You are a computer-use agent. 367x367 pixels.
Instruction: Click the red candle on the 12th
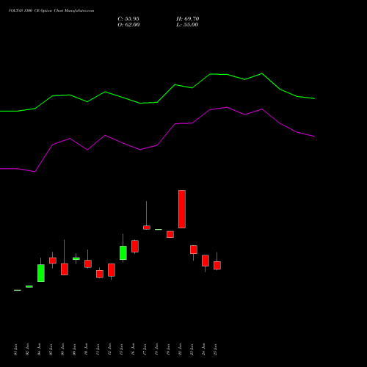[112, 270]
